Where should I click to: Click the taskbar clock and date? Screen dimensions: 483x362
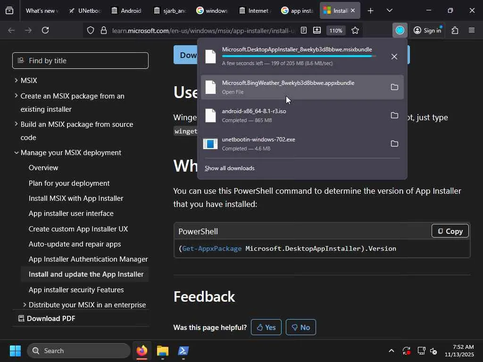[x=459, y=351]
